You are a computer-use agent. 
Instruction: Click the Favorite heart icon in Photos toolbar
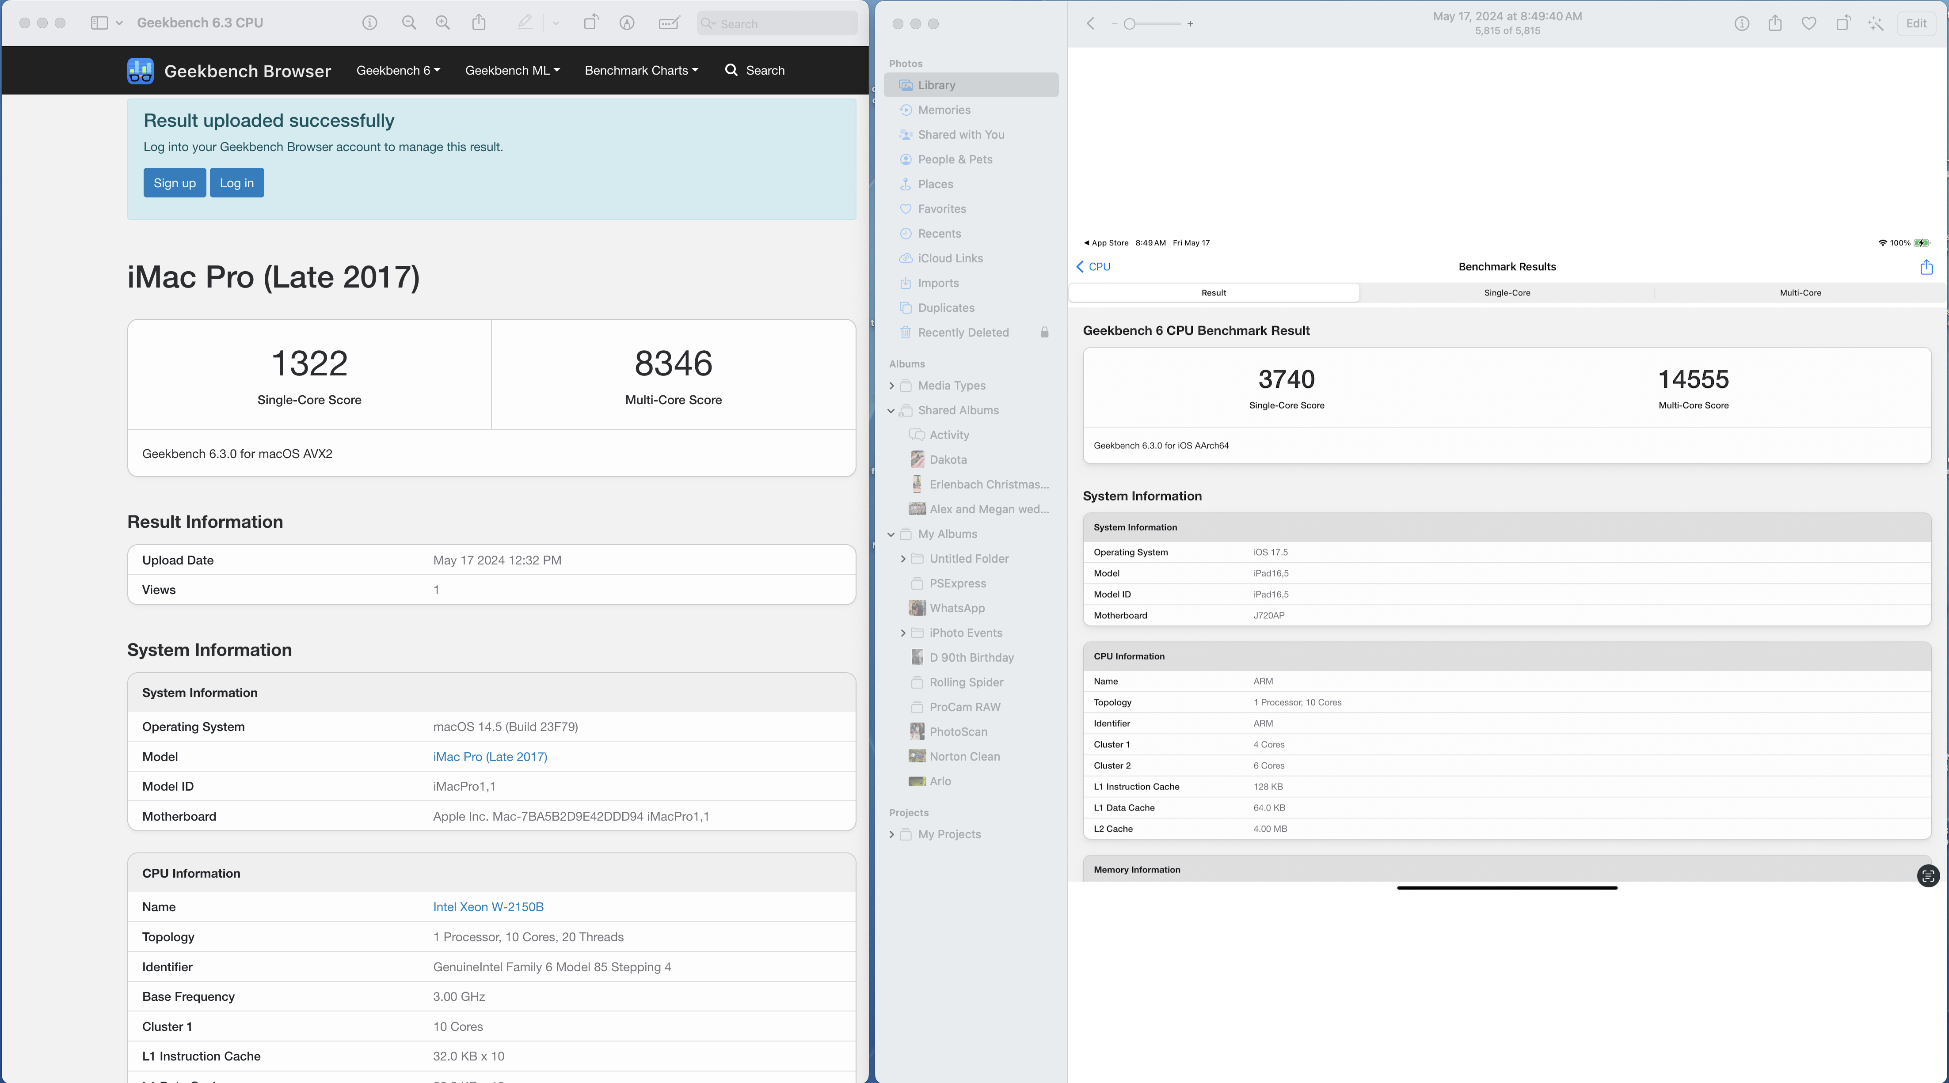(1808, 23)
